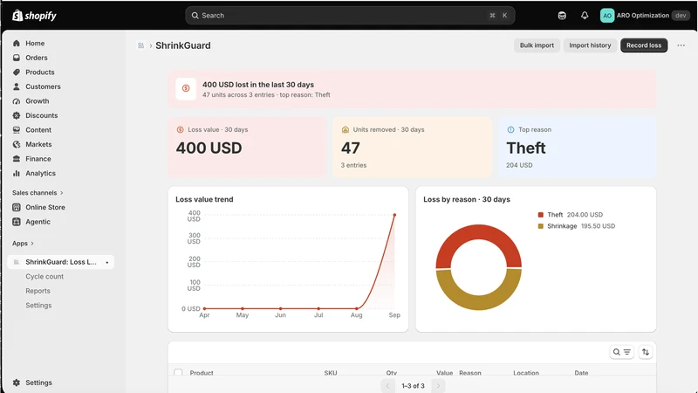The image size is (698, 393).
Task: Open Cycle count subpage
Action: [x=44, y=276]
